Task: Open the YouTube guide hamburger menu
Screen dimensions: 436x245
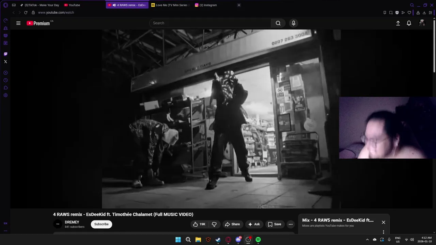Action: click(18, 23)
